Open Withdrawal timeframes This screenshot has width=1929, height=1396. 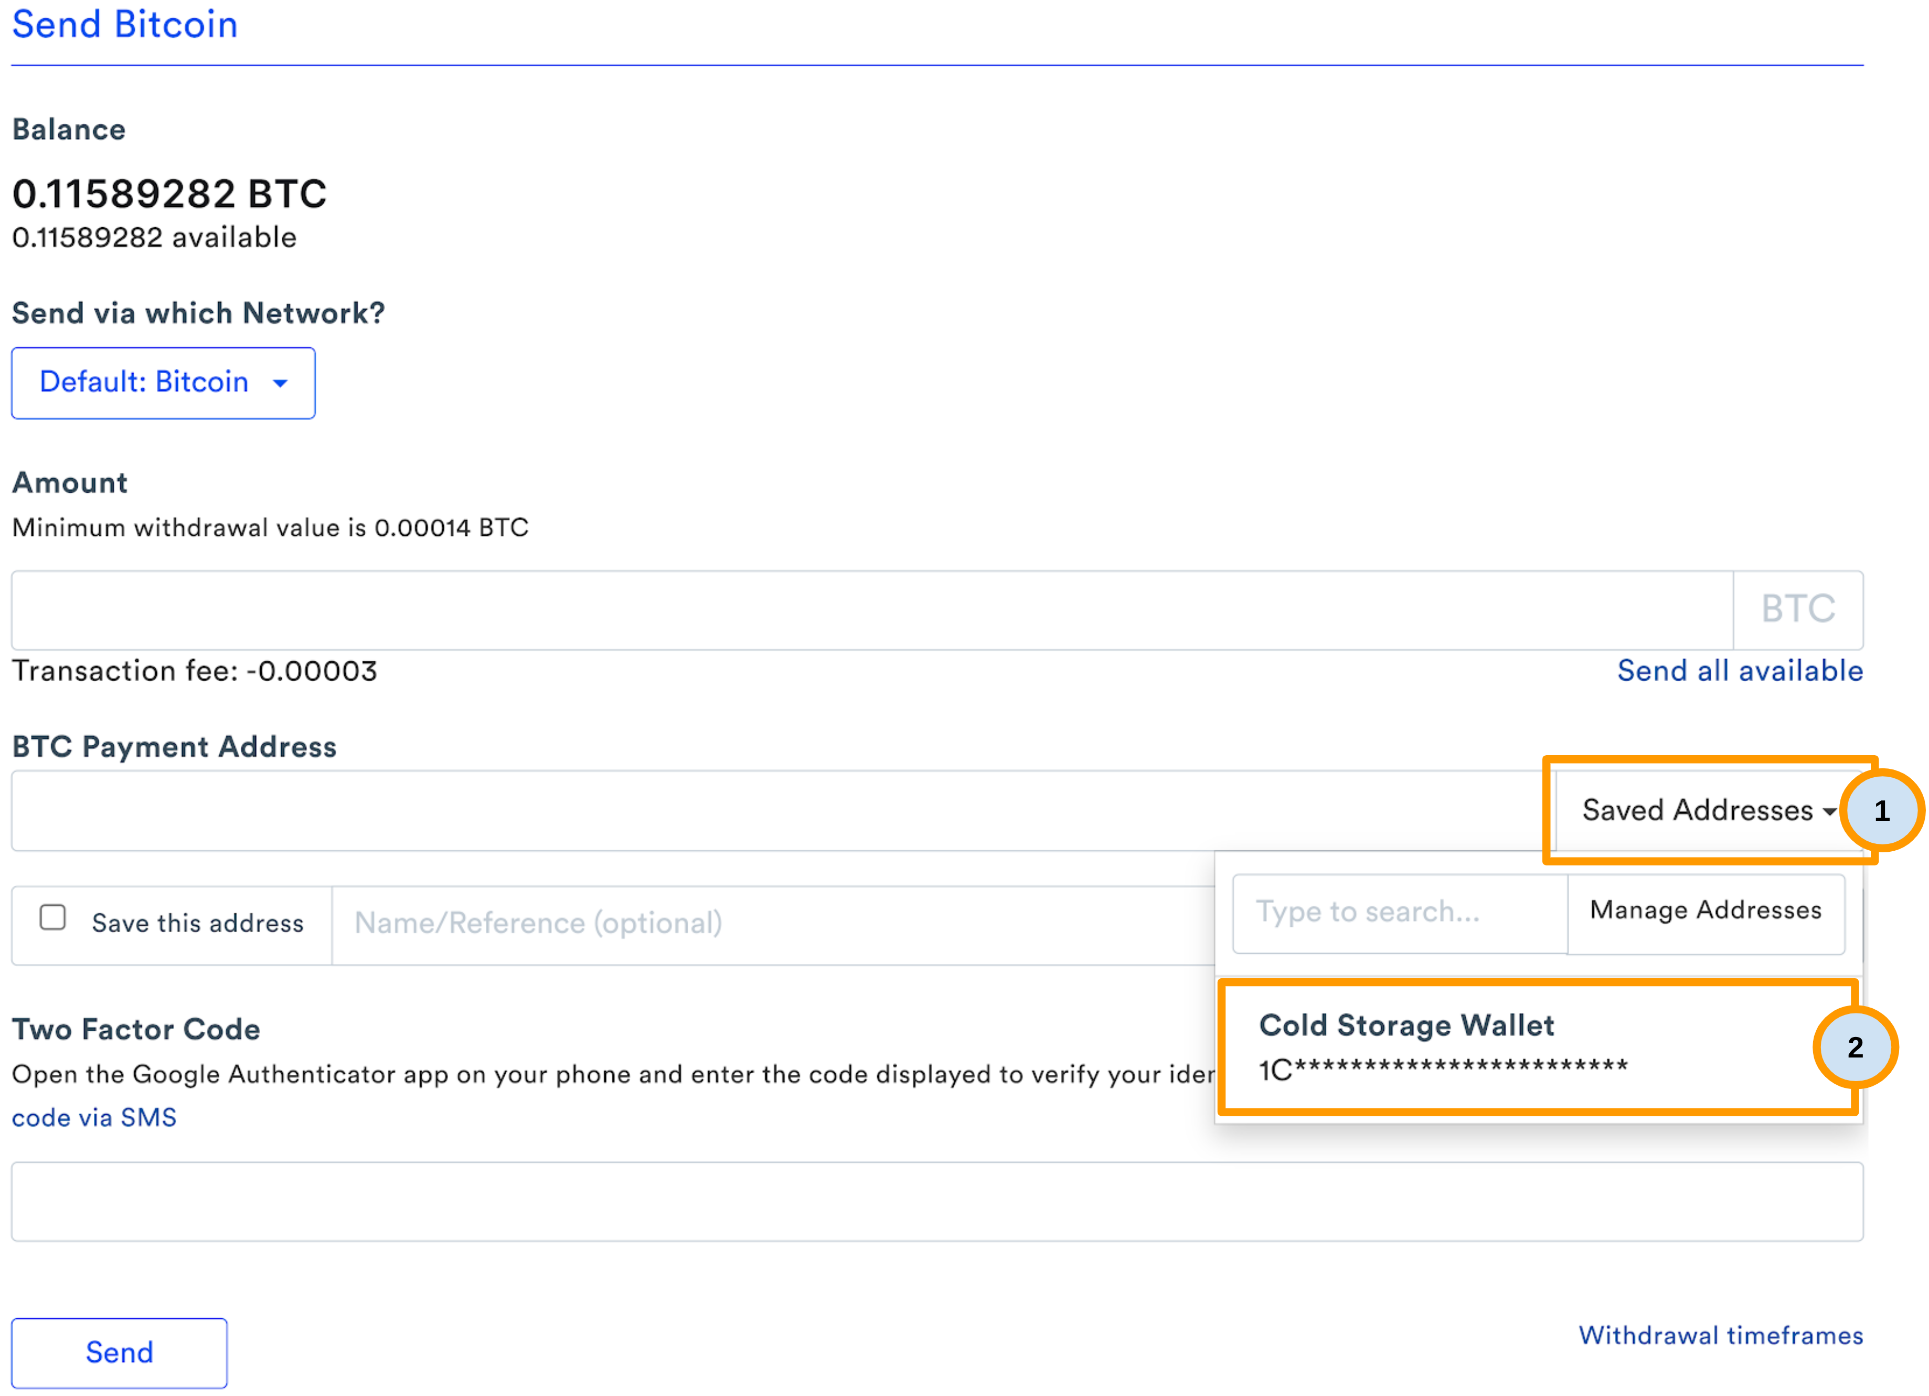[x=1721, y=1336]
